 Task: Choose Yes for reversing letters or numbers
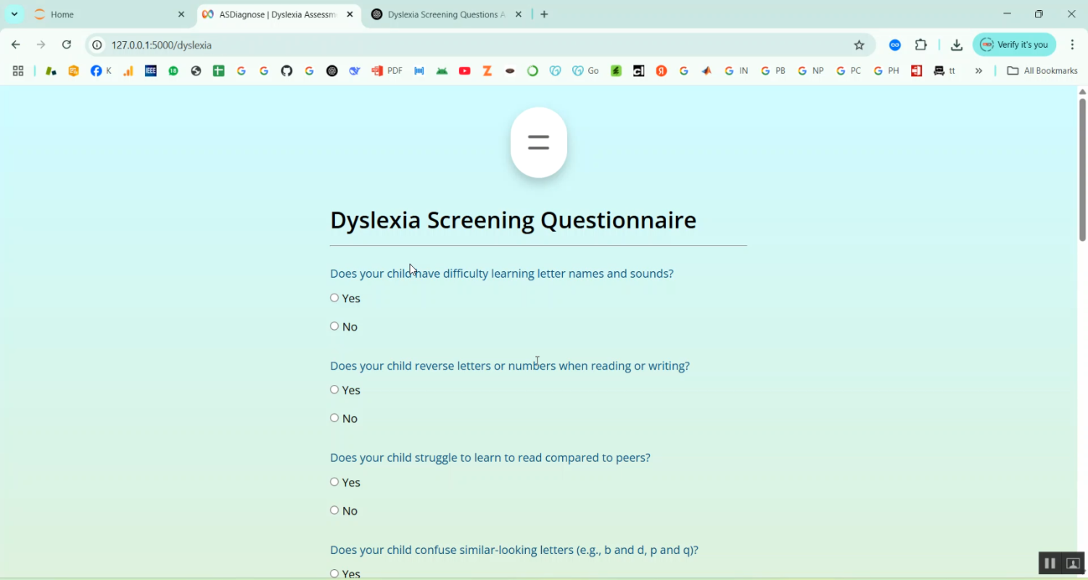(334, 389)
